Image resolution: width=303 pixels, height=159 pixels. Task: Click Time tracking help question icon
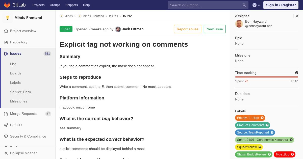click(297, 73)
